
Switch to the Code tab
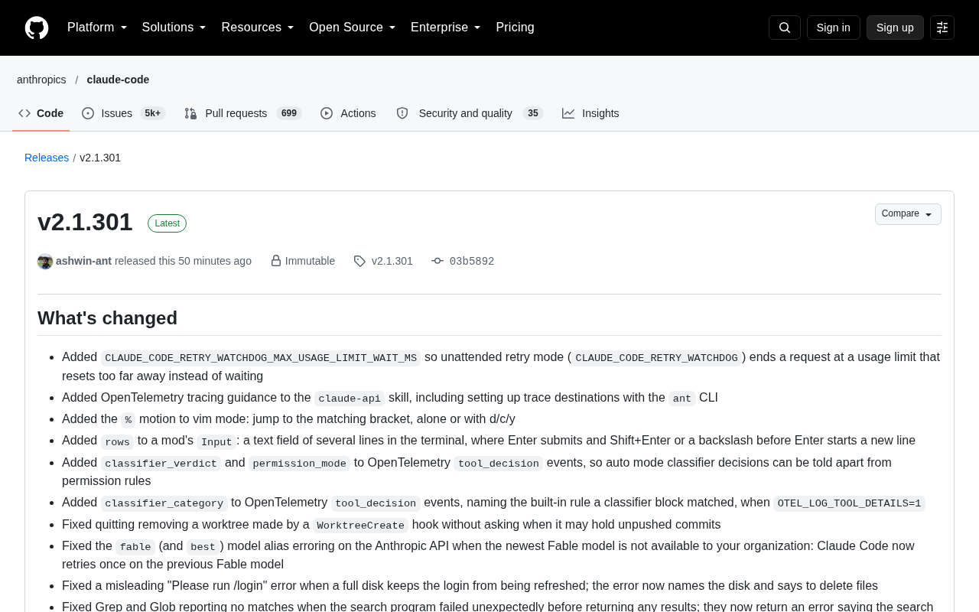point(41,113)
